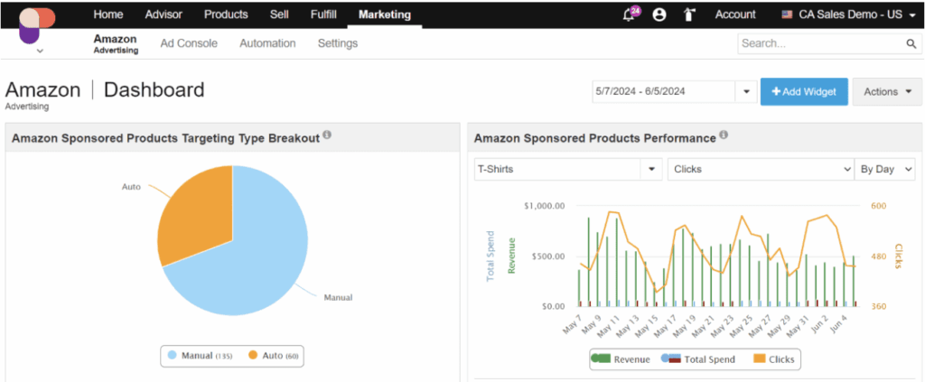
Task: Open the Products menu
Action: click(226, 14)
